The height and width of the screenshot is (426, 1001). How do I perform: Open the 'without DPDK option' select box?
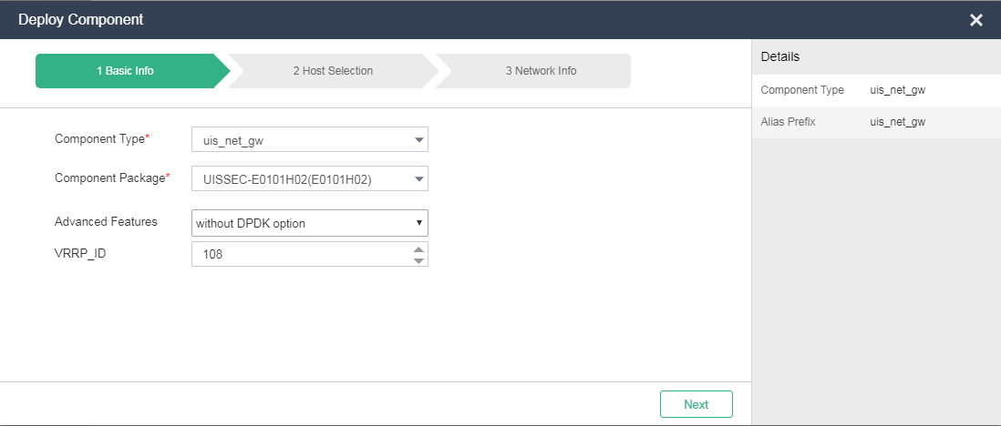pos(301,223)
